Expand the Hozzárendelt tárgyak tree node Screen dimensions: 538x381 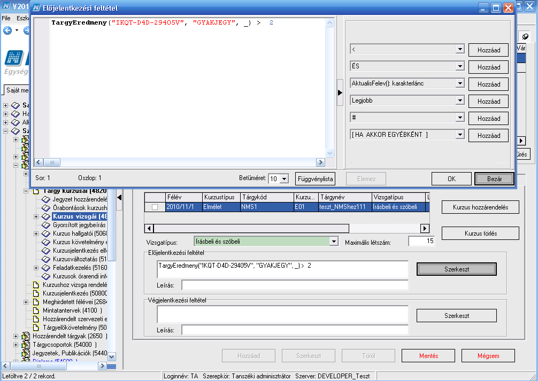tap(16, 337)
